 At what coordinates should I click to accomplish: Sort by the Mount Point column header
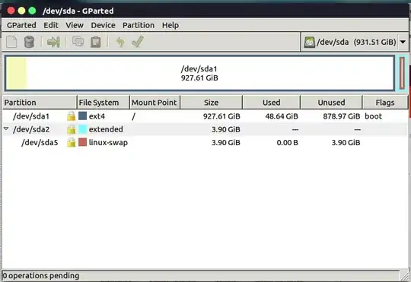tap(155, 103)
